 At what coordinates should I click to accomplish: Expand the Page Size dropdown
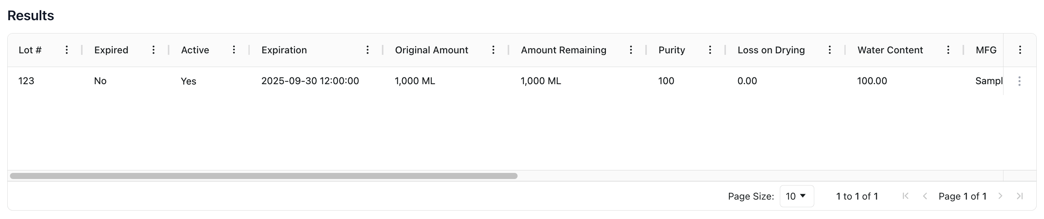796,196
